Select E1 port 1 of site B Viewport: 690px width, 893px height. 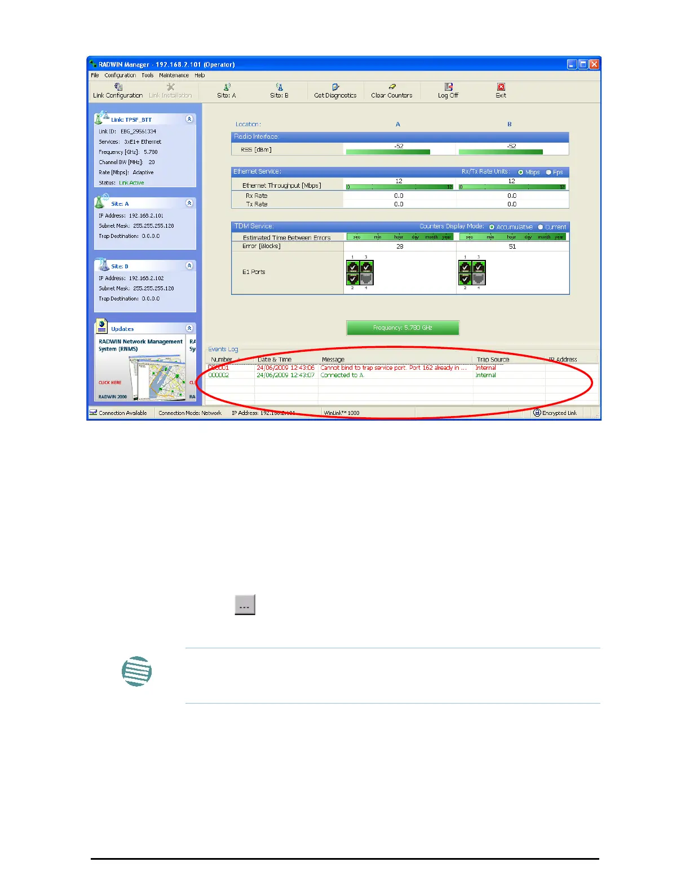pyautogui.click(x=466, y=267)
